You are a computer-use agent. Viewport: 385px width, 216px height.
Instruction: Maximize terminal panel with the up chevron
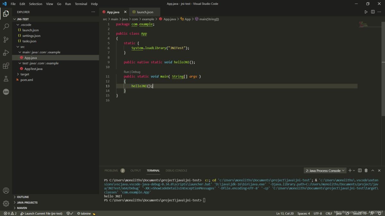pos(373,170)
